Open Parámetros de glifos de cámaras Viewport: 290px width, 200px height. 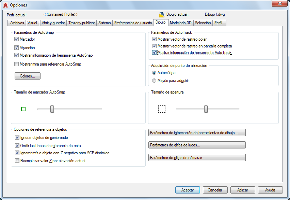click(197, 158)
